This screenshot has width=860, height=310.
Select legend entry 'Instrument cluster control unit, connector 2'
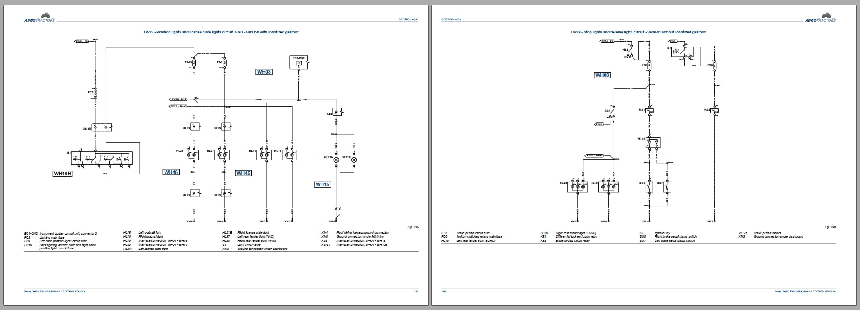coord(68,233)
